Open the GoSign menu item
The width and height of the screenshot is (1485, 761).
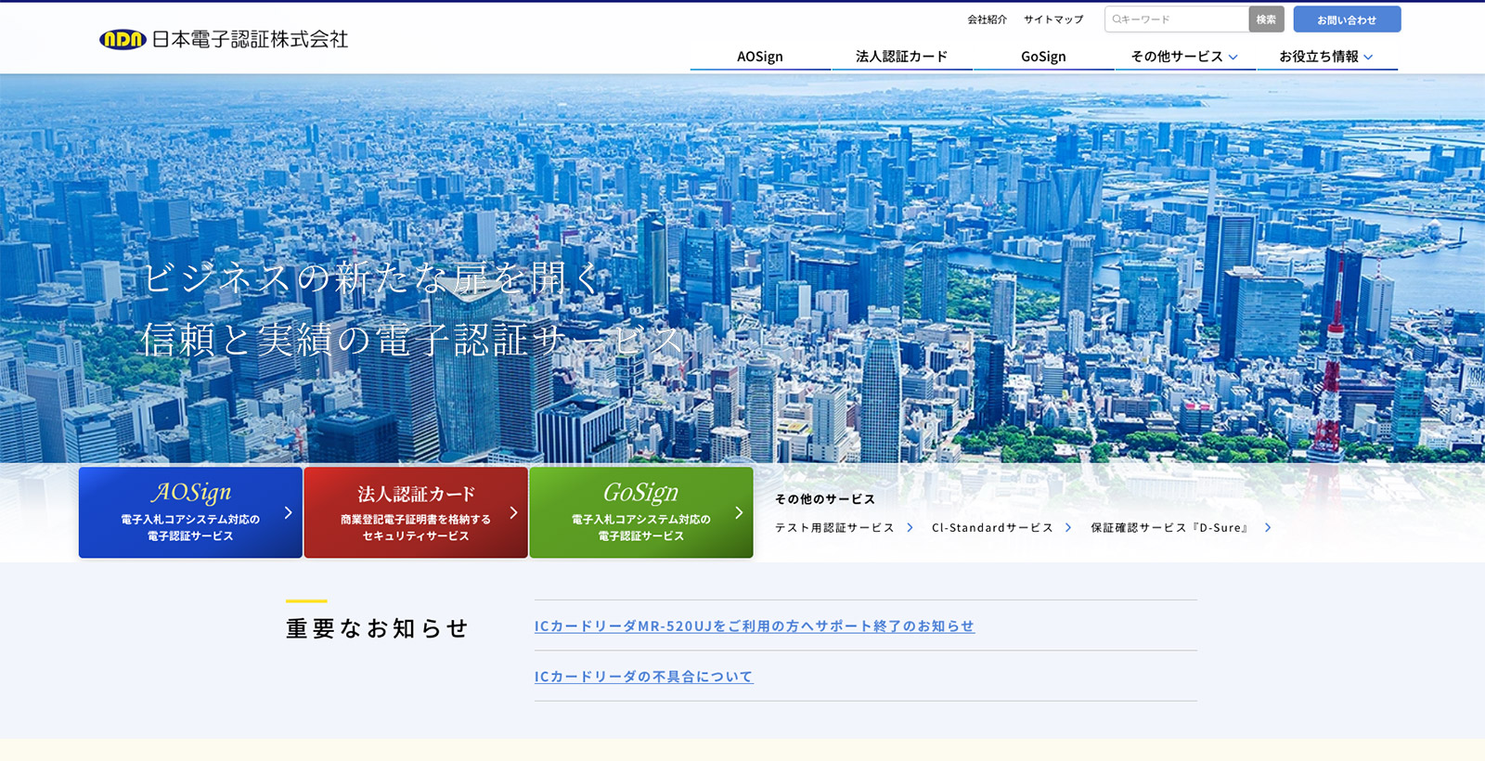pyautogui.click(x=1043, y=57)
